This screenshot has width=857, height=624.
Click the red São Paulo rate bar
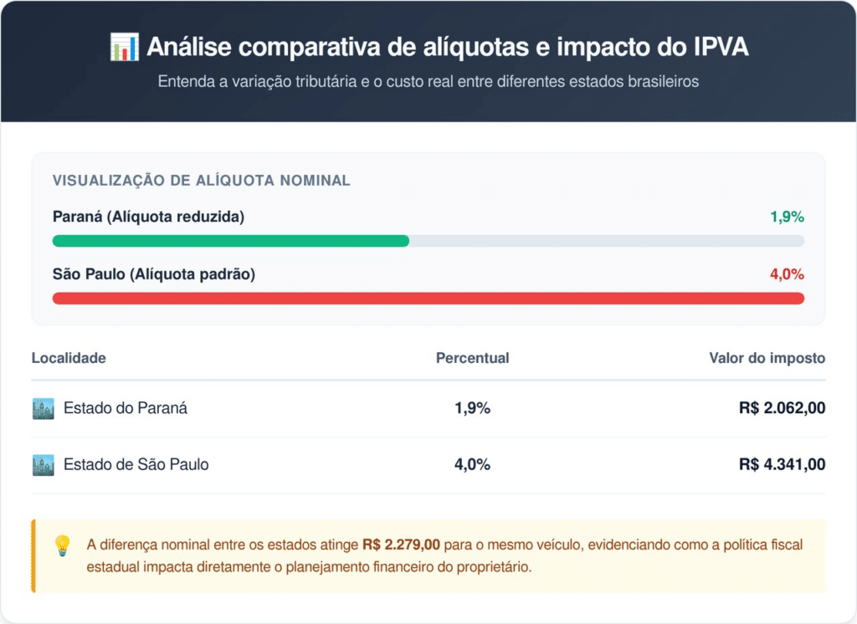click(x=428, y=298)
